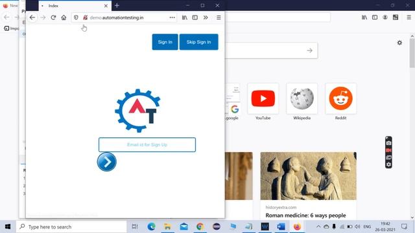Open Library in the front Firefox window
Viewport: 415px width, 233px height.
tap(184, 17)
